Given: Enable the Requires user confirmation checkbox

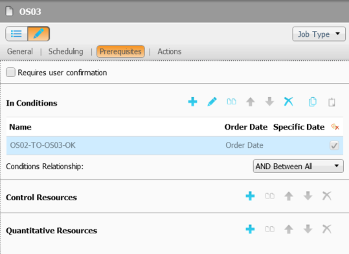Looking at the screenshot, I should pos(10,73).
